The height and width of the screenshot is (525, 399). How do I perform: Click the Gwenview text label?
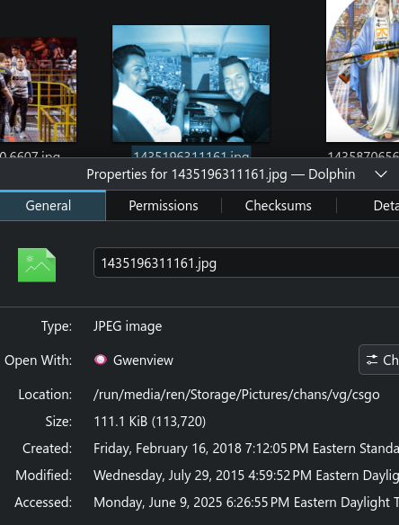(x=143, y=360)
